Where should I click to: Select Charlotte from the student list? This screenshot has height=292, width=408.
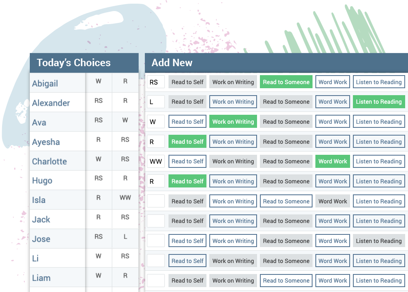tap(49, 161)
